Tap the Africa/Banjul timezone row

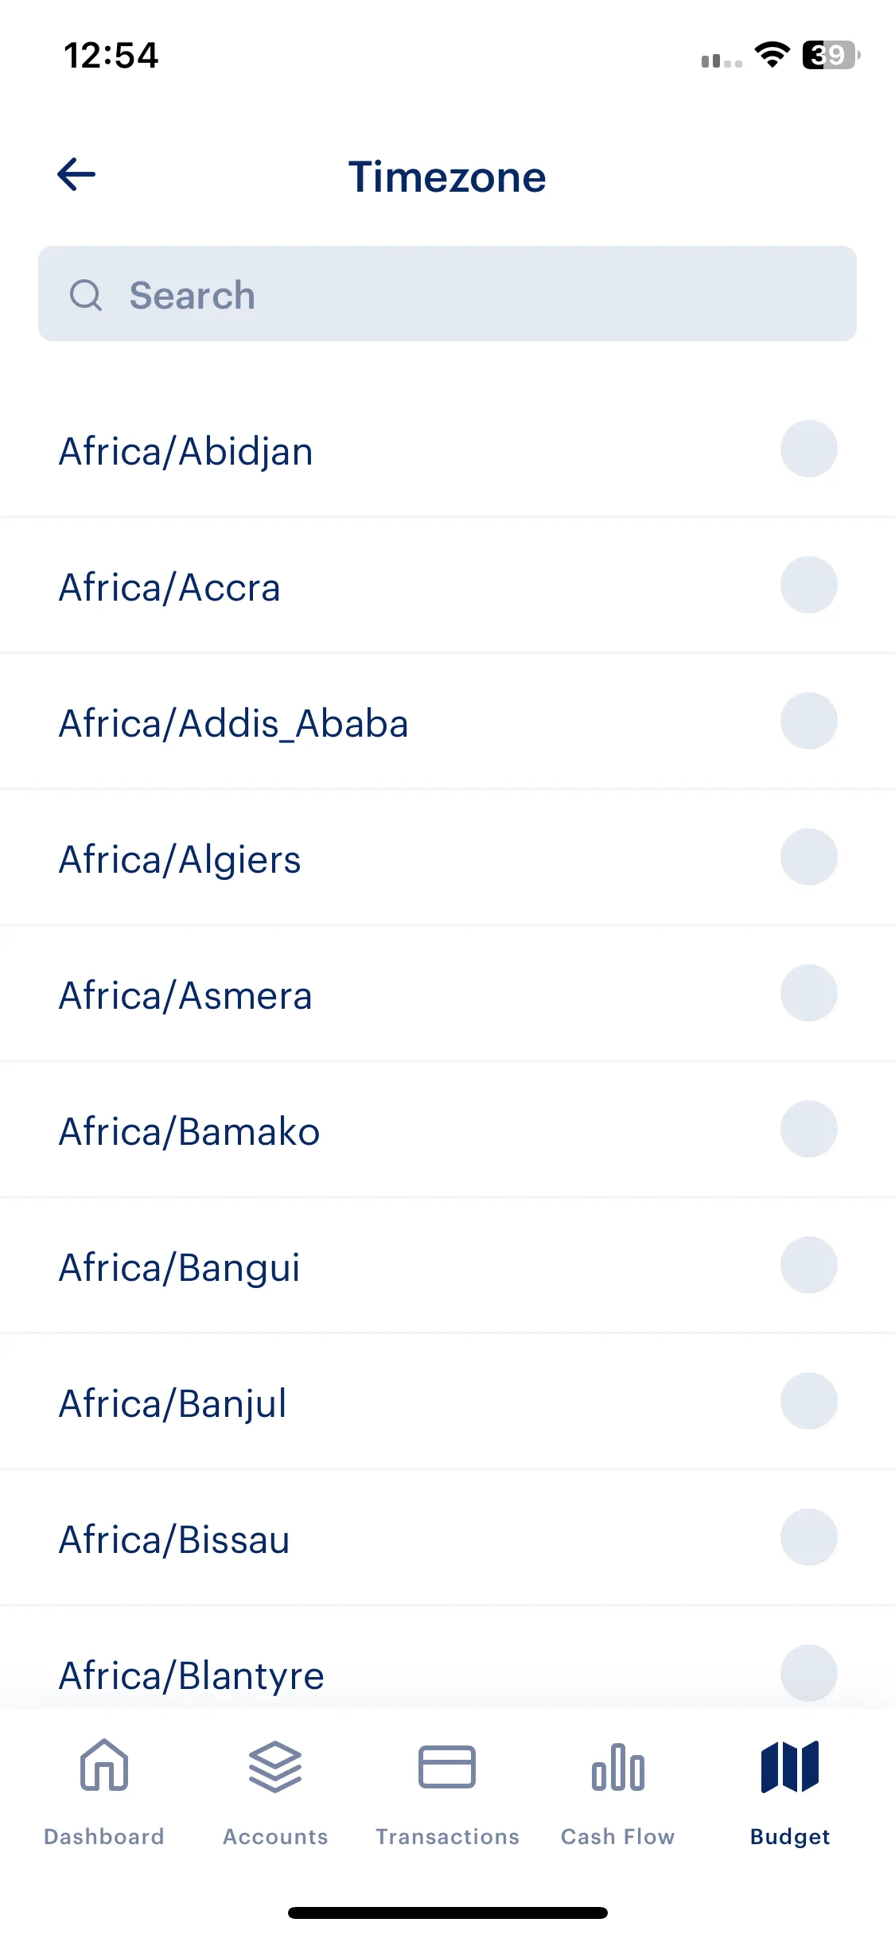[x=447, y=1402]
